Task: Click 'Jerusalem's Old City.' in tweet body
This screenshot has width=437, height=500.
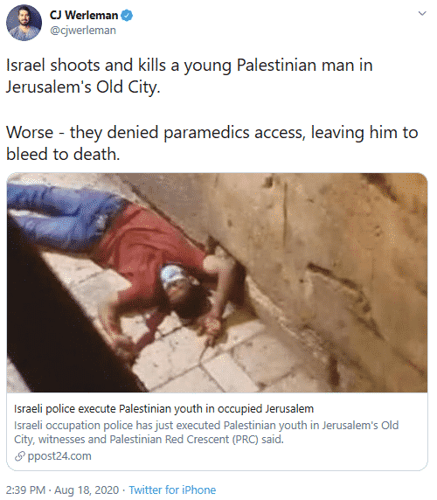Action: (83, 87)
